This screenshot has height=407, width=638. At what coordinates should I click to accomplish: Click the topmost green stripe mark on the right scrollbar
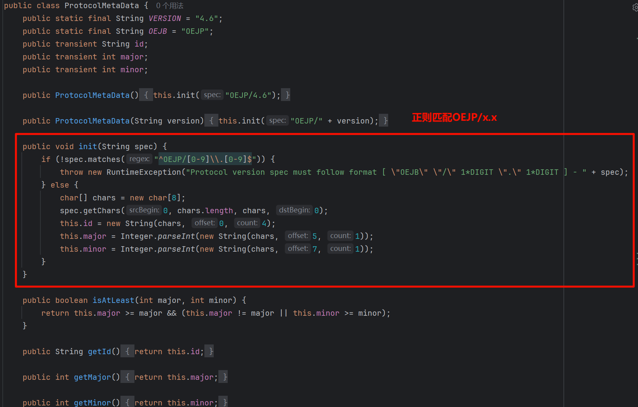tap(637, 38)
